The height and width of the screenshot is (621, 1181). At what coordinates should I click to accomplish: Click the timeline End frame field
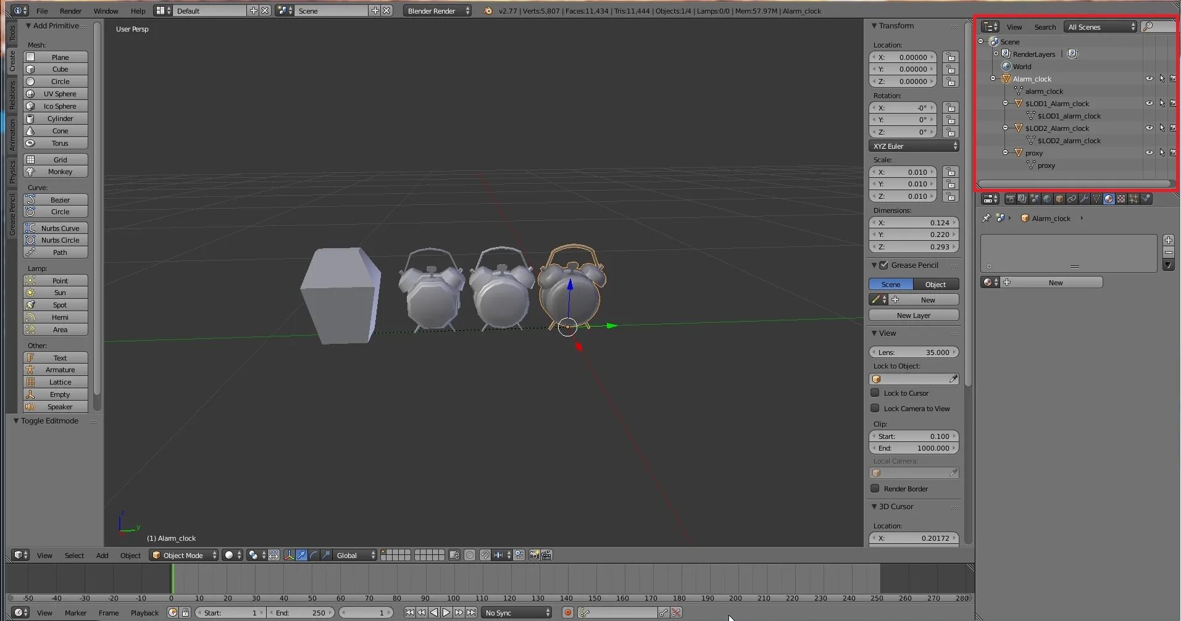click(x=301, y=612)
